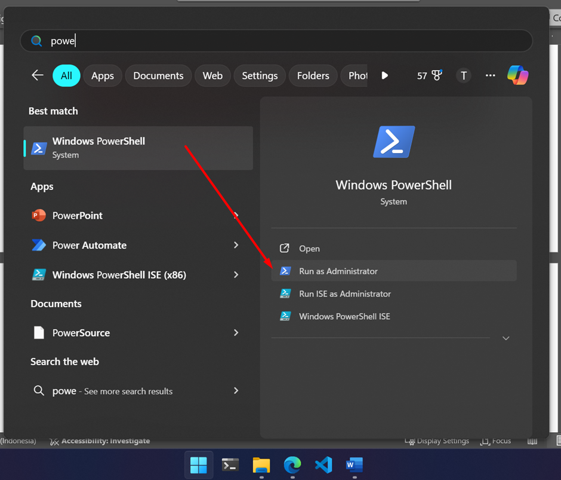Click Read Mode icon in Word status bar
561x480 pixels.
pos(532,441)
